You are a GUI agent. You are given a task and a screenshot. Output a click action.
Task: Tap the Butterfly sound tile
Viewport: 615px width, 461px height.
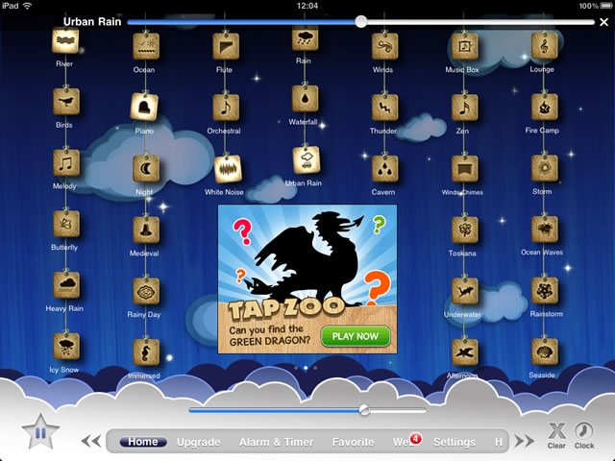click(x=66, y=224)
